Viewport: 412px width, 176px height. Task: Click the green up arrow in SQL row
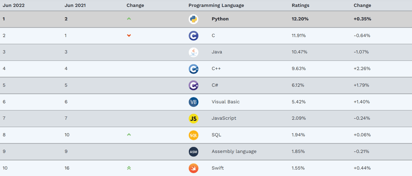[129, 135]
